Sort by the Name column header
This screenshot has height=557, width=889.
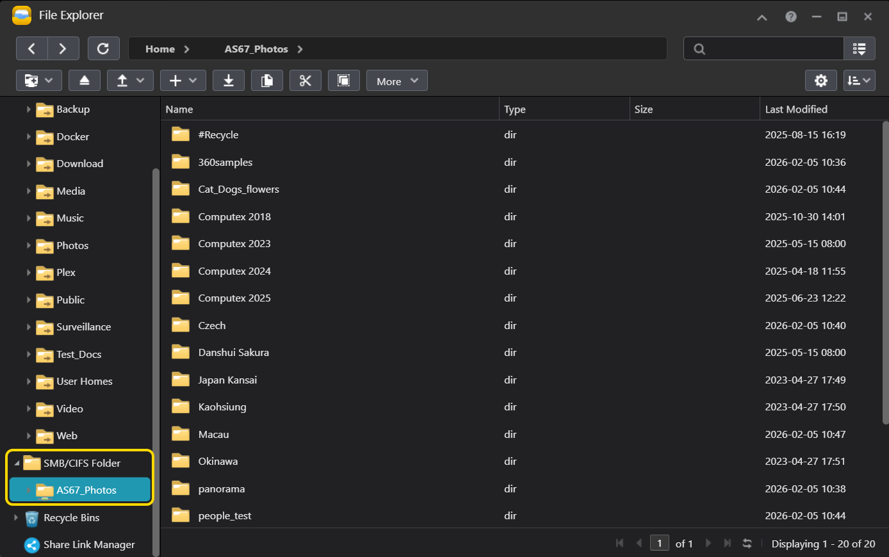coord(179,109)
